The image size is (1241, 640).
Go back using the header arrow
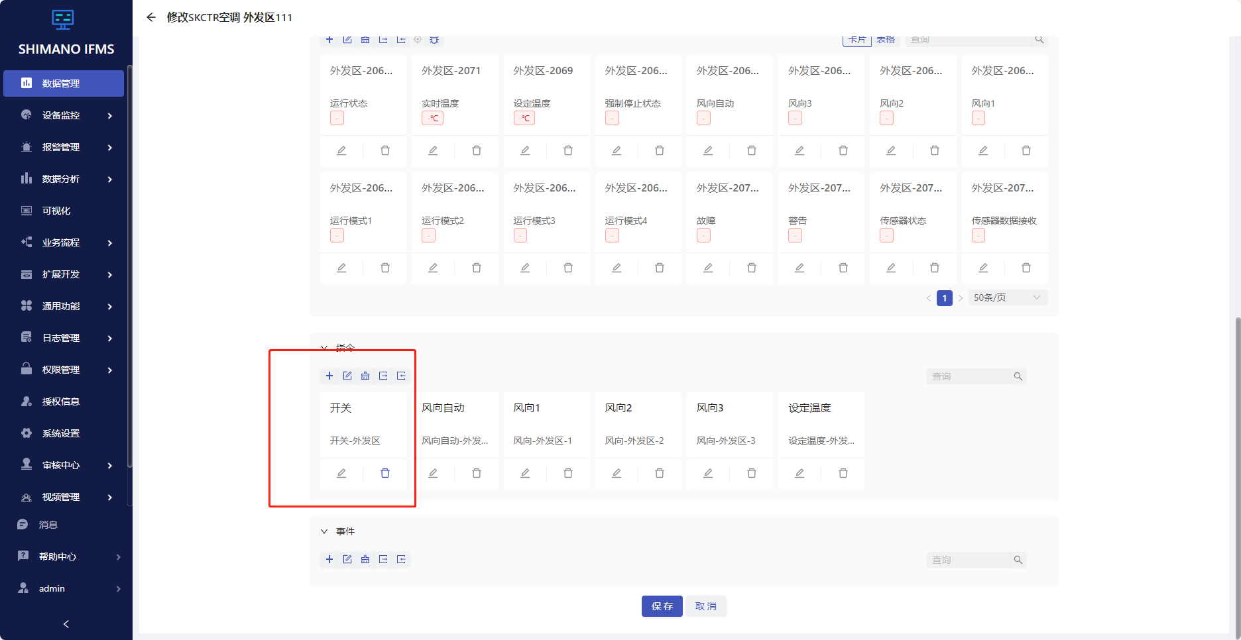point(151,17)
